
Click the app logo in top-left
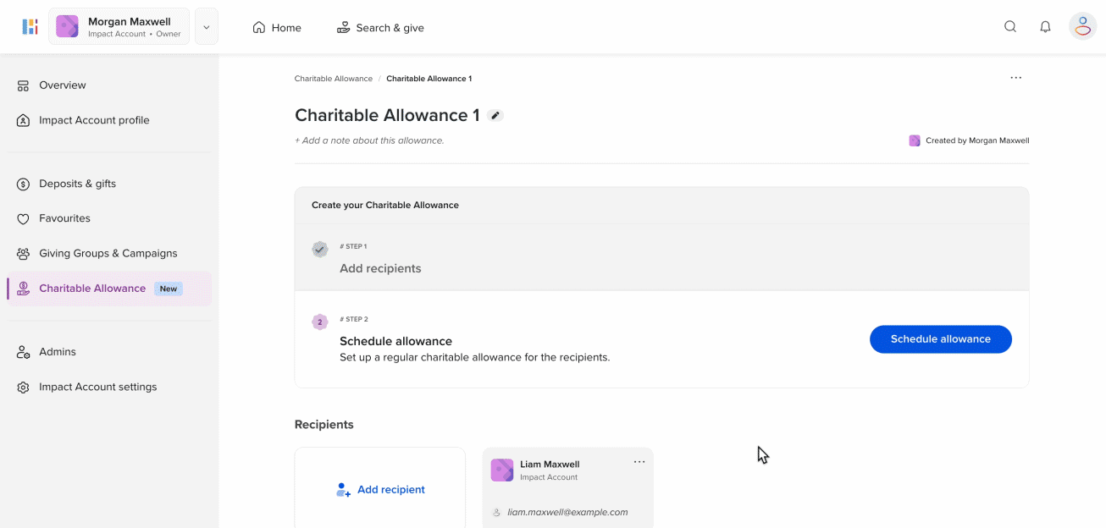click(x=30, y=27)
